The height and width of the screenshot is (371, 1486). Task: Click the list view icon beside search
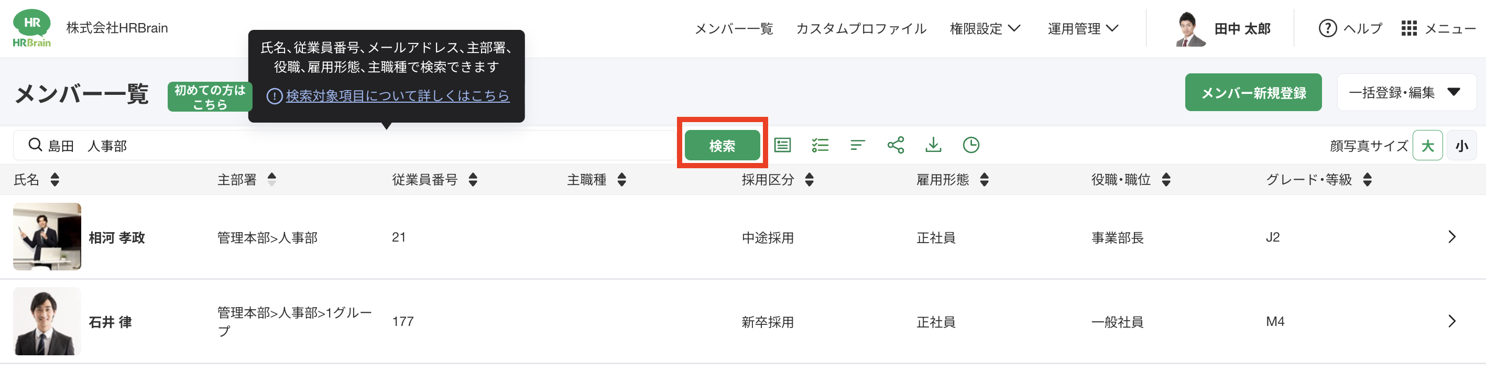tap(782, 145)
